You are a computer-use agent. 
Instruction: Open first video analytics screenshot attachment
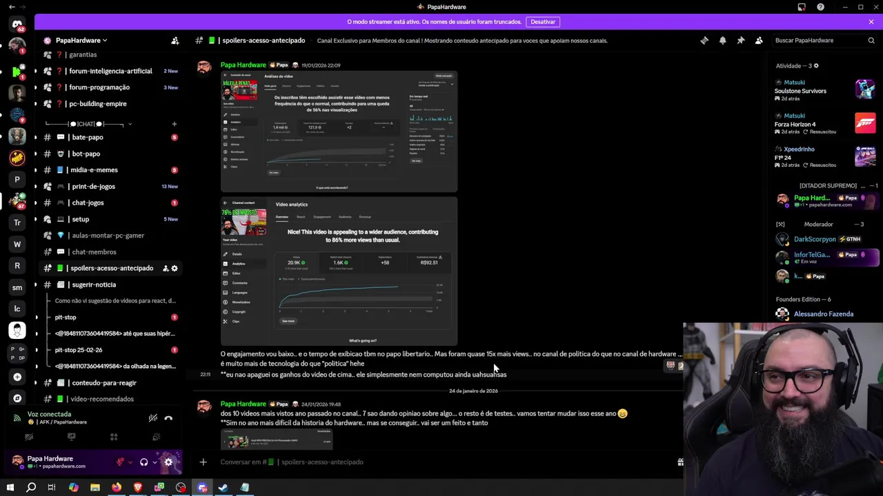pos(339,132)
